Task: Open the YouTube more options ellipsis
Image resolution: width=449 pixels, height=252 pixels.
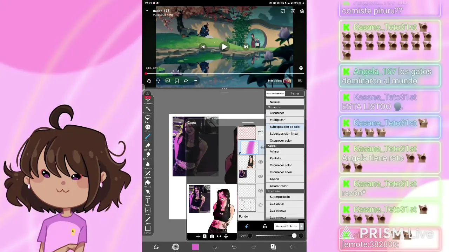Action: click(195, 81)
